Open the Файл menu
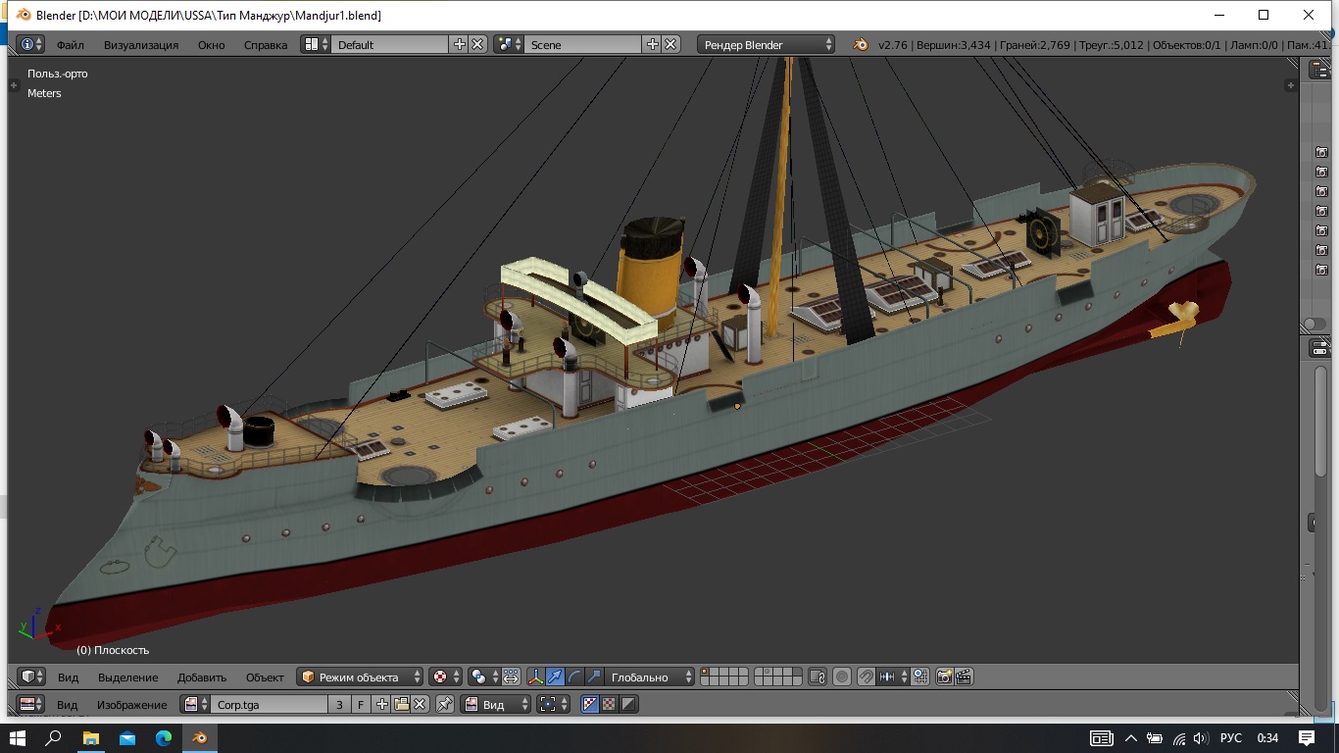This screenshot has height=753, width=1339. (70, 44)
